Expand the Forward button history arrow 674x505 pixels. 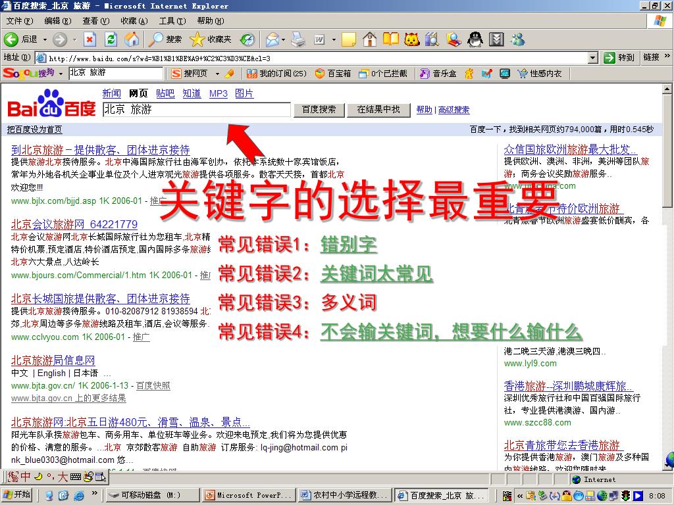(74, 39)
